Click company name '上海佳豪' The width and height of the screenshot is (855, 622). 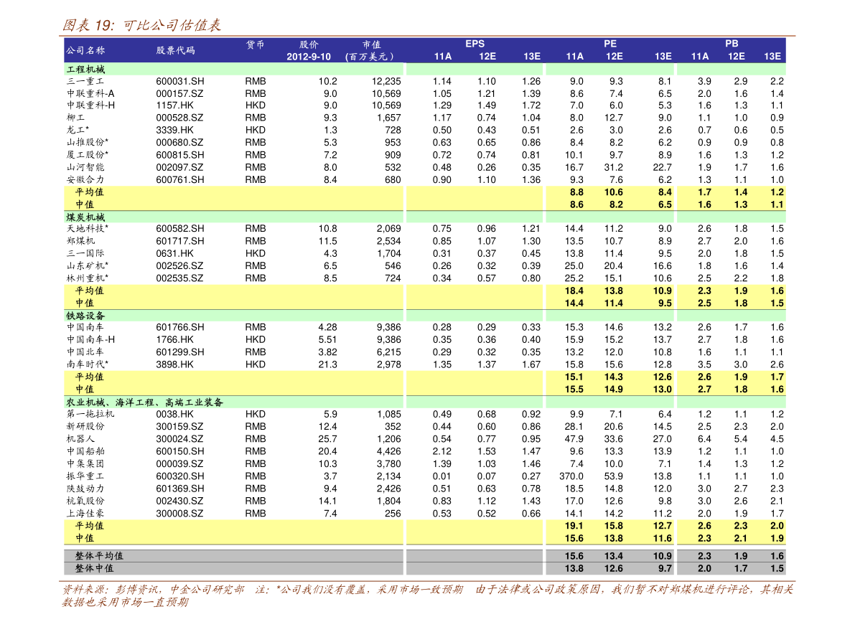(85, 514)
